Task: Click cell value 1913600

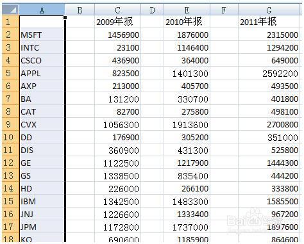Action: point(187,124)
